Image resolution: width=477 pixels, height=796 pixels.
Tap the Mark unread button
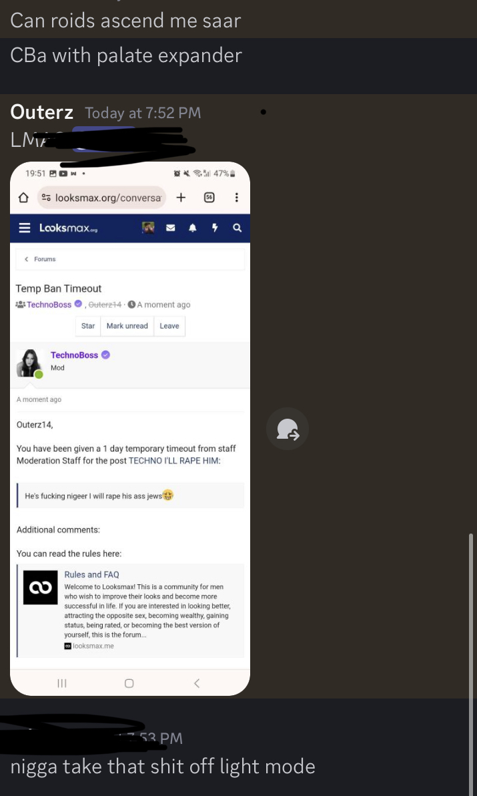(x=127, y=326)
